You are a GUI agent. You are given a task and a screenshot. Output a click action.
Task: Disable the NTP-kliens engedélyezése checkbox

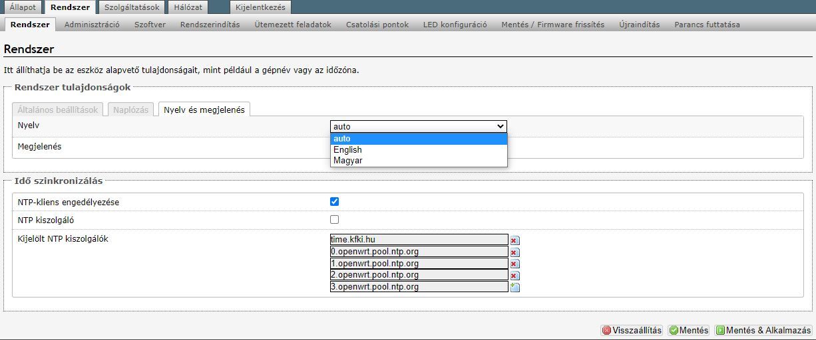(335, 202)
